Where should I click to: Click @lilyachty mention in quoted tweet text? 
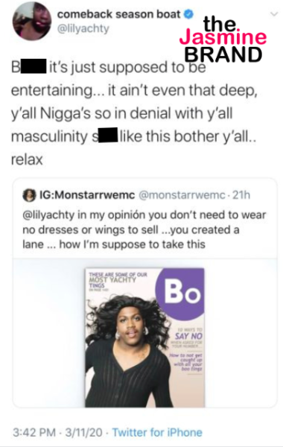click(x=48, y=215)
